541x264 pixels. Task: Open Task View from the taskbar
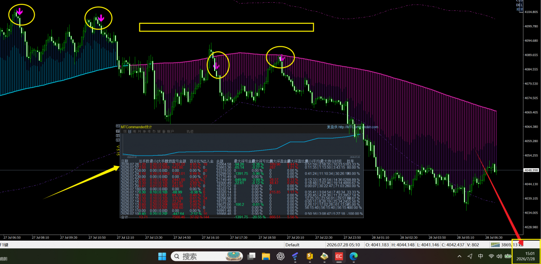click(251, 256)
